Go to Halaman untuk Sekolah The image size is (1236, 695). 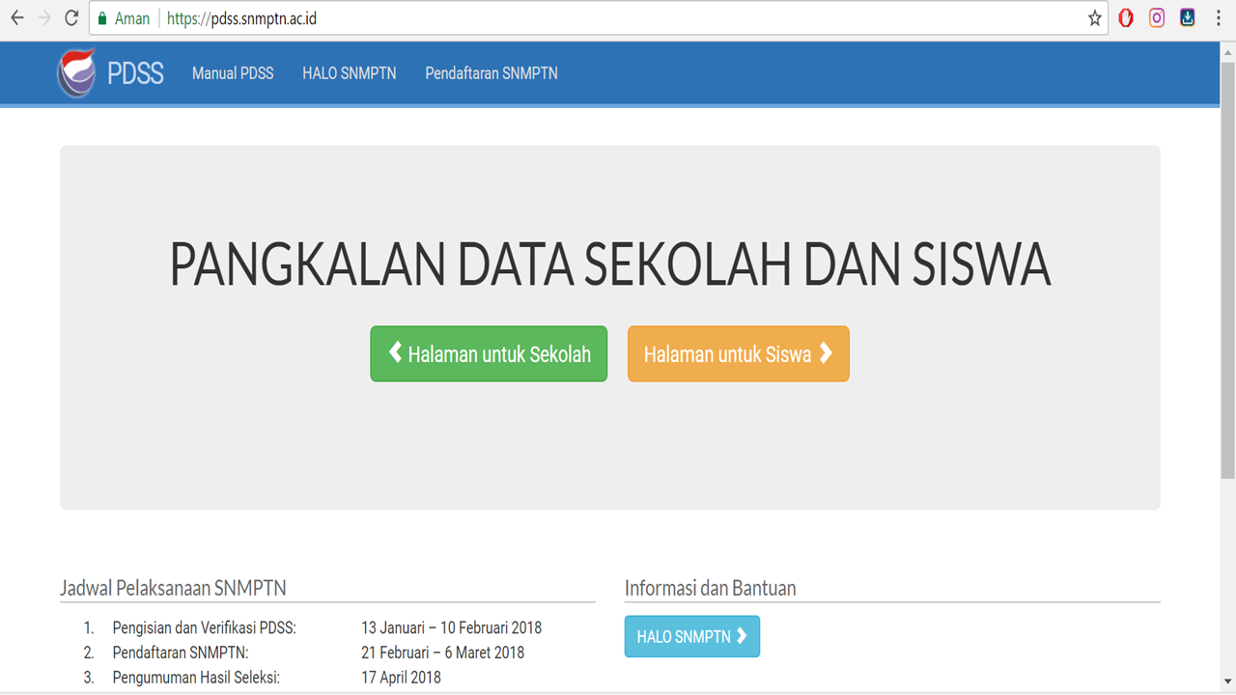pyautogui.click(x=489, y=354)
